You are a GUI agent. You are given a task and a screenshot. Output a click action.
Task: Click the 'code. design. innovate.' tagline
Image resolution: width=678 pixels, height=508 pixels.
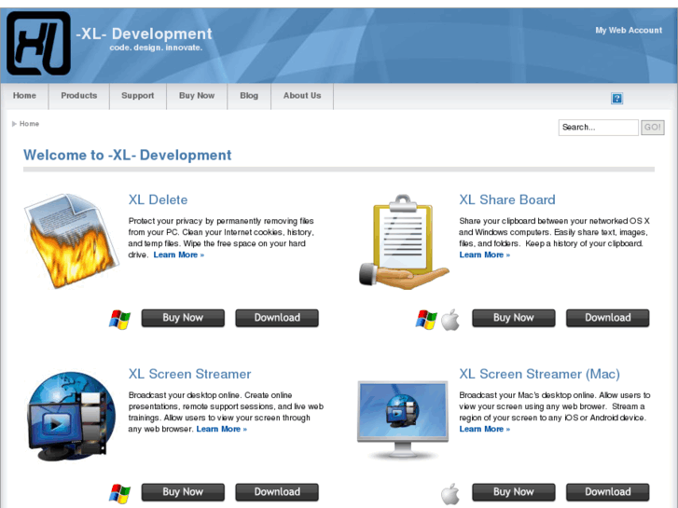tap(156, 48)
